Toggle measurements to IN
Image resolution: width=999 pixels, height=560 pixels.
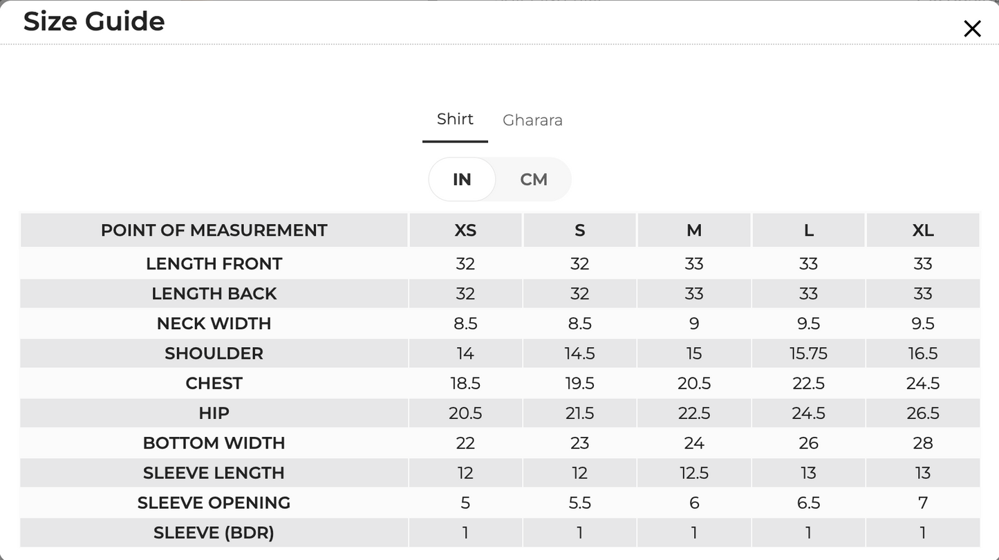462,179
